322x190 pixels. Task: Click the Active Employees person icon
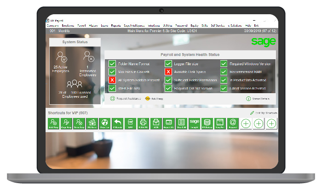(x=61, y=57)
